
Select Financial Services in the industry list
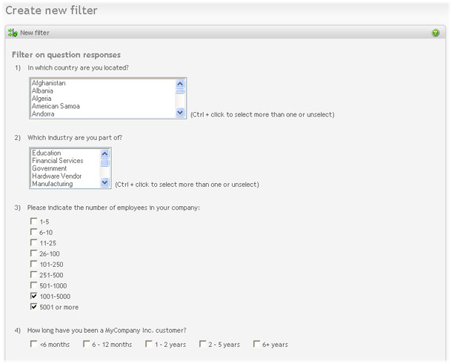tap(65, 161)
